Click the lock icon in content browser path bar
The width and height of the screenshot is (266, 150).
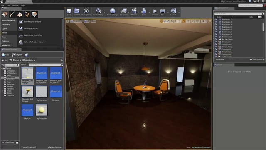pos(62,60)
